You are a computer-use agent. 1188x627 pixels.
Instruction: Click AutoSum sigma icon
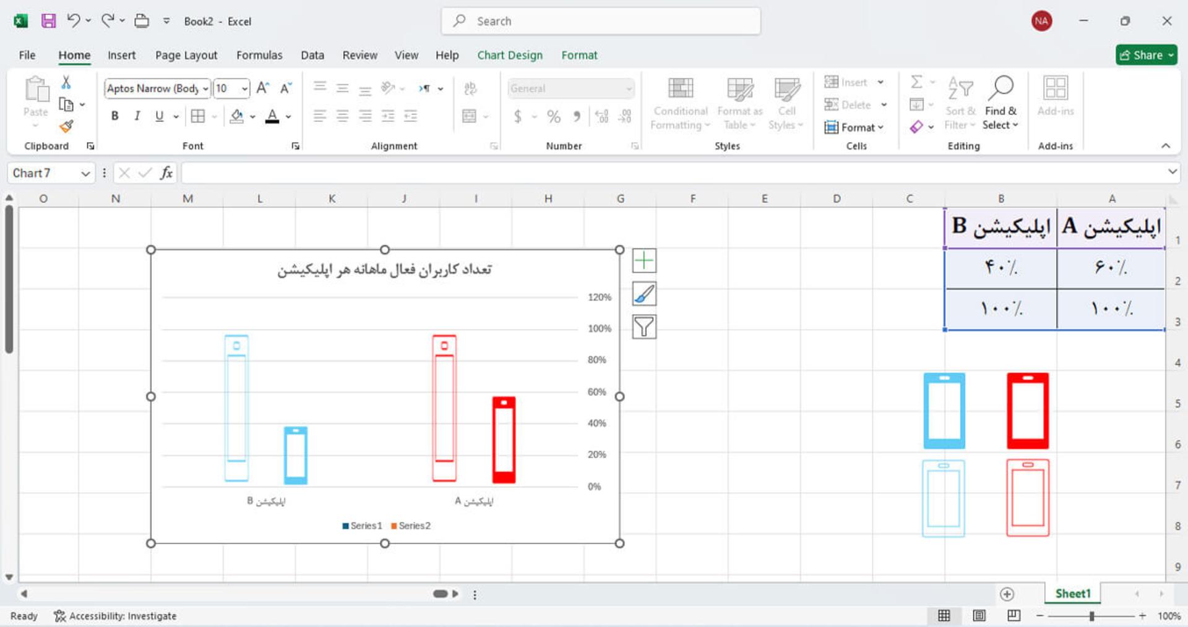coord(917,82)
